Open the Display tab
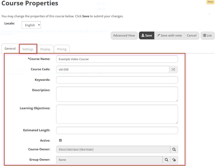This screenshot has width=217, height=166. click(45, 49)
